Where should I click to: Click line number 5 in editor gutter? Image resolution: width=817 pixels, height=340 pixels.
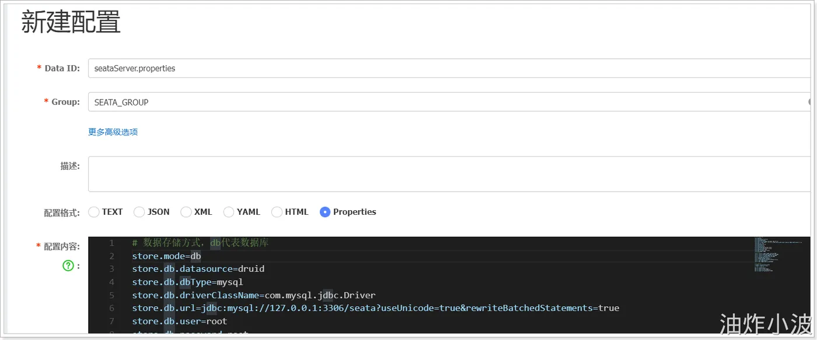pos(111,295)
